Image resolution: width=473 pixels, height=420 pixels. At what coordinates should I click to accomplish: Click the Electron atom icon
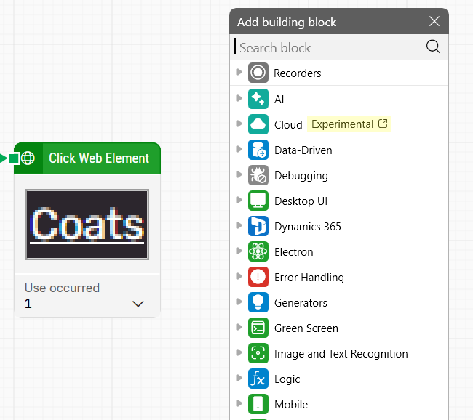[x=258, y=252]
